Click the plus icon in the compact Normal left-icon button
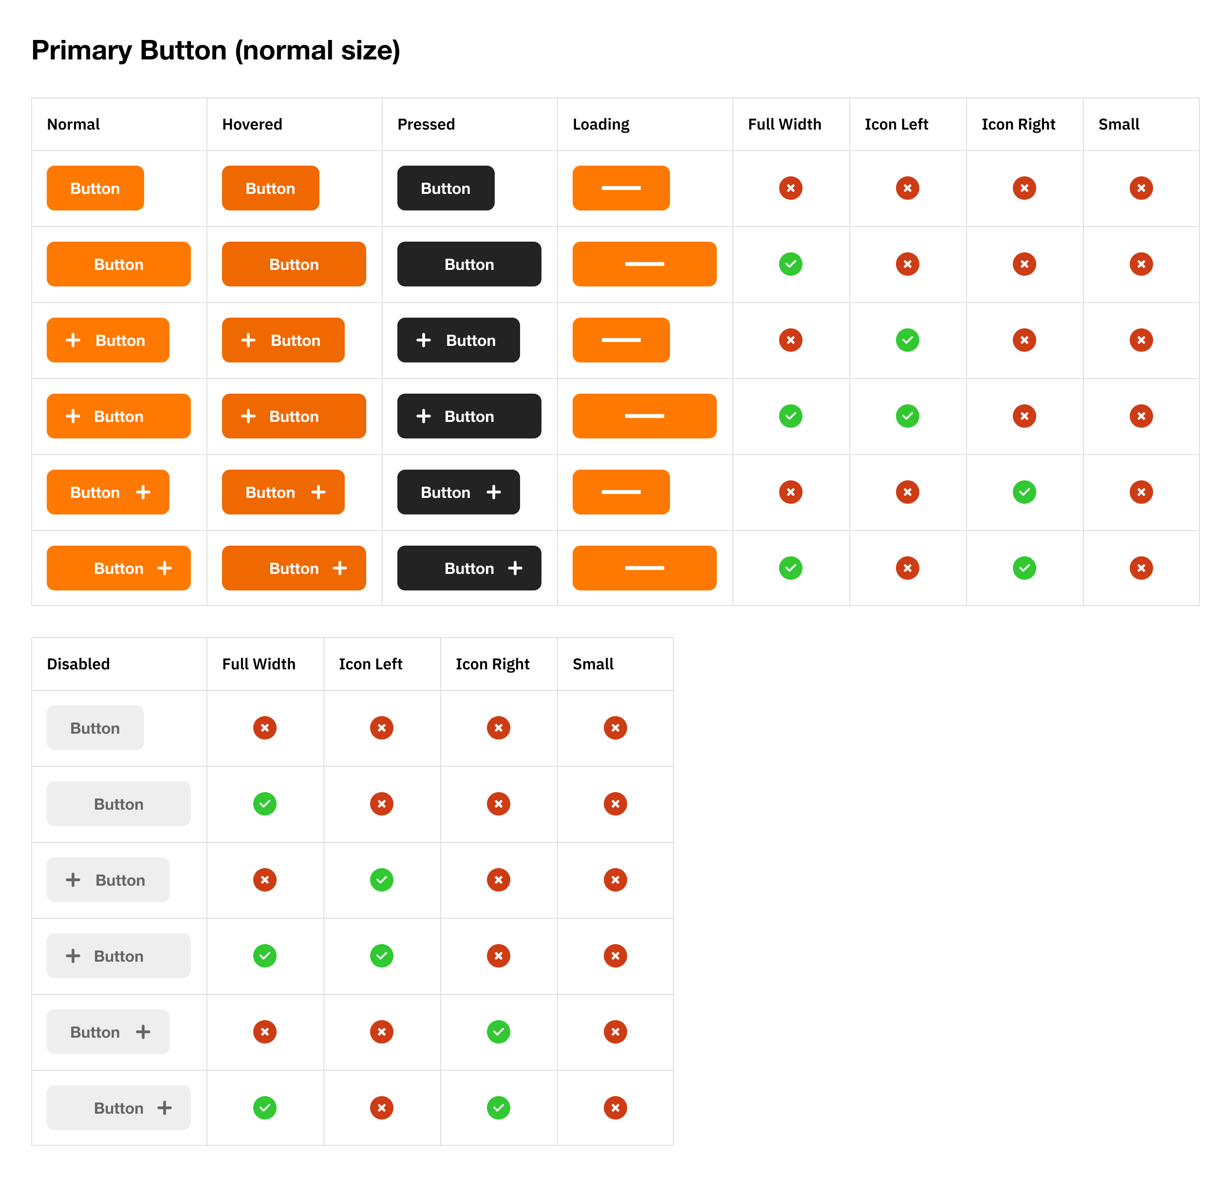Screen dimensions: 1231x1177 tap(74, 340)
